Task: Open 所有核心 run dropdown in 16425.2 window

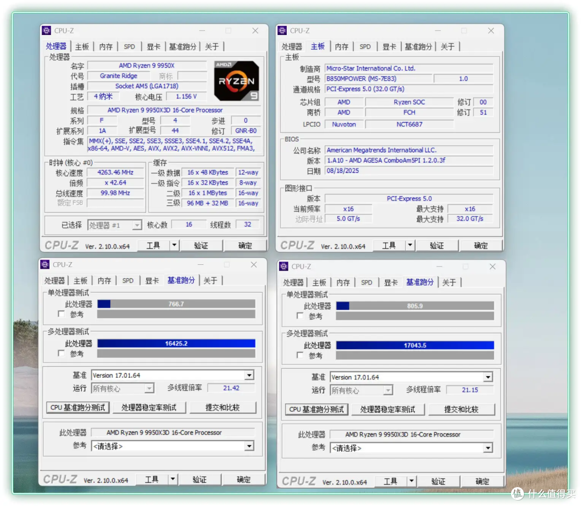Action: click(122, 388)
